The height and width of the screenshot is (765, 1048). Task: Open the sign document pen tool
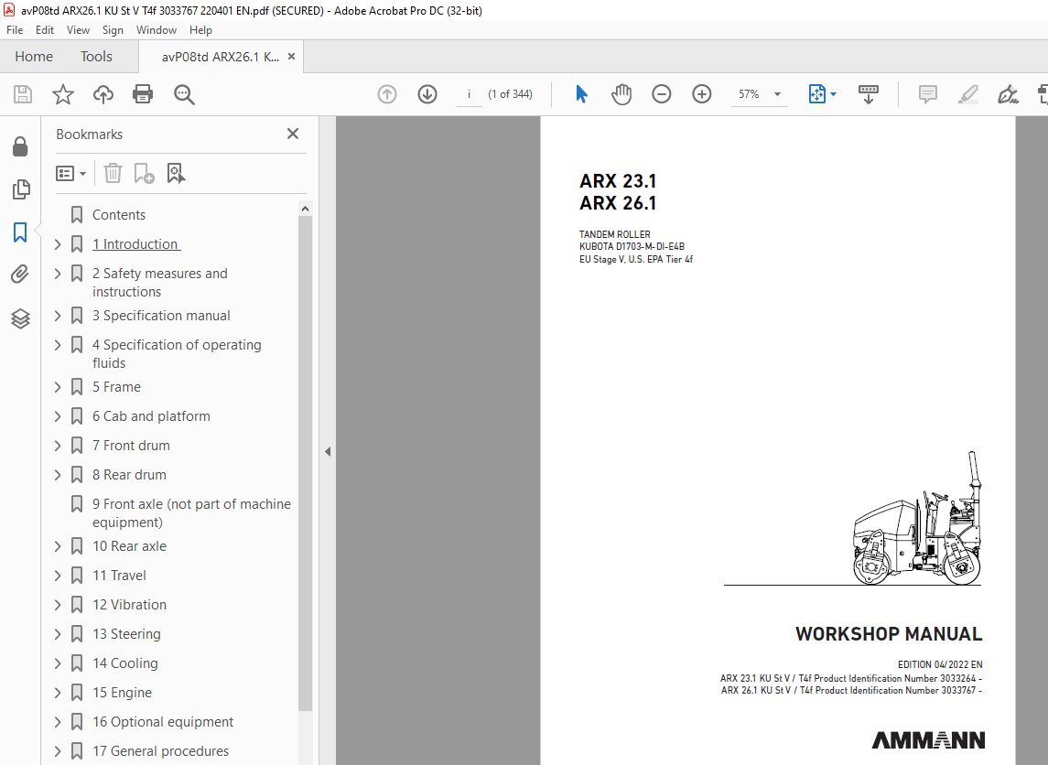[x=1008, y=94]
